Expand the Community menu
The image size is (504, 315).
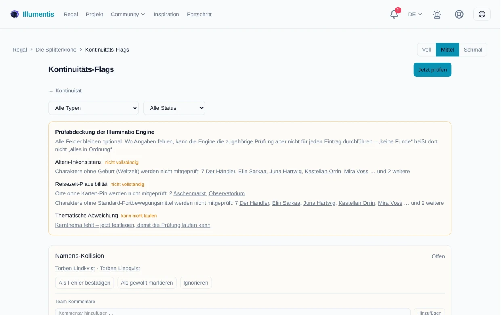128,14
